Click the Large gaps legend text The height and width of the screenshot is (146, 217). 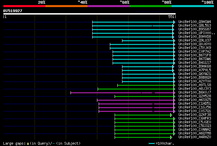click(x=42, y=144)
